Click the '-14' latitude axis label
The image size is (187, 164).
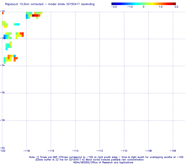(x=2, y=65)
